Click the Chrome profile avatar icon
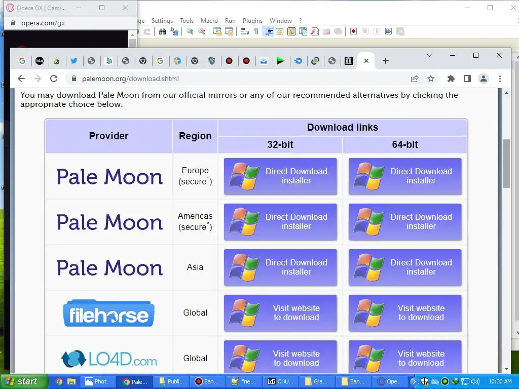 click(484, 79)
